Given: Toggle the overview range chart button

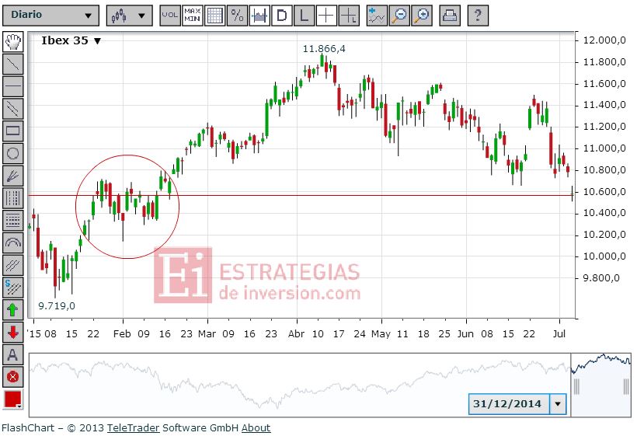Looking at the screenshot, I should (x=259, y=16).
